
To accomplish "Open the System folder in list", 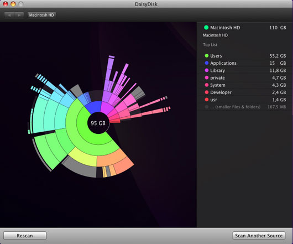I will pos(245,85).
